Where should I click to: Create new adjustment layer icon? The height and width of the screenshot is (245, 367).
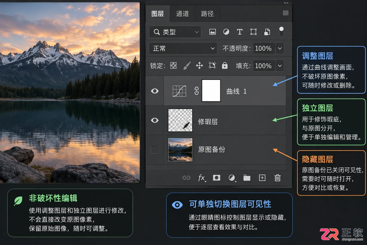pos(232,178)
